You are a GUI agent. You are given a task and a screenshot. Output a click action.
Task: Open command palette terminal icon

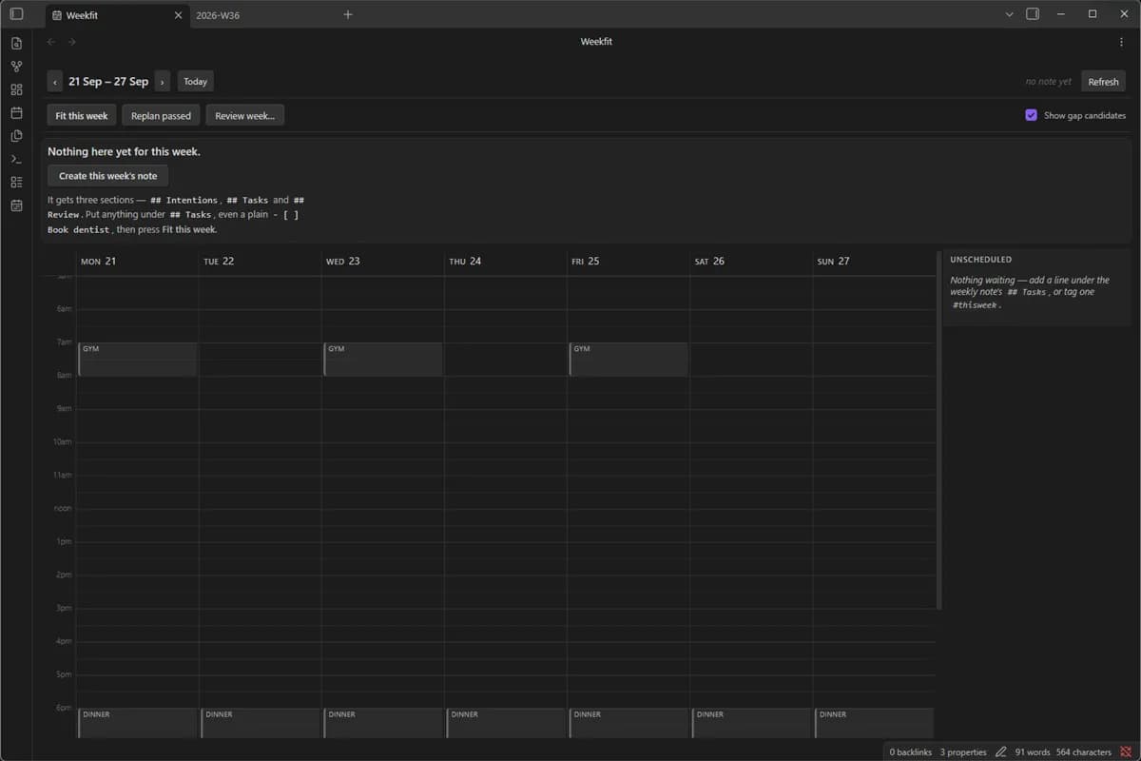16,159
